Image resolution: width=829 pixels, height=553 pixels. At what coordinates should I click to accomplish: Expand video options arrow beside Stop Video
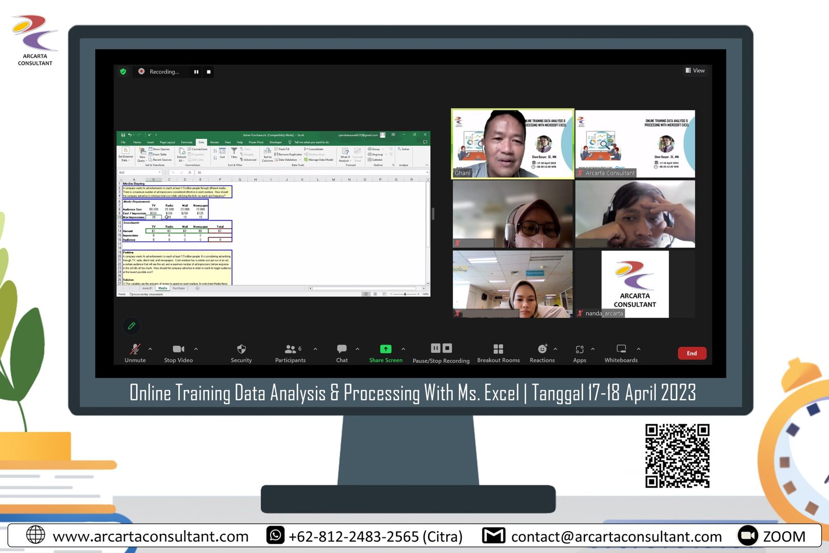(196, 349)
